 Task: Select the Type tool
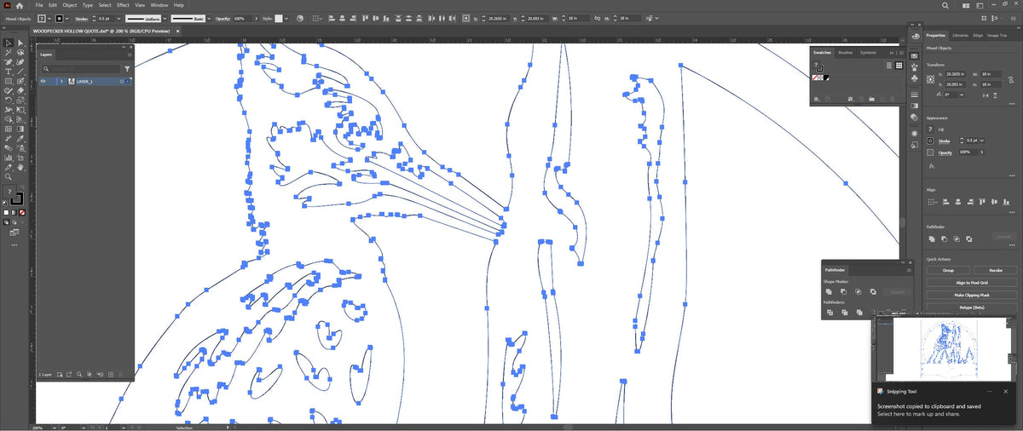coord(9,72)
